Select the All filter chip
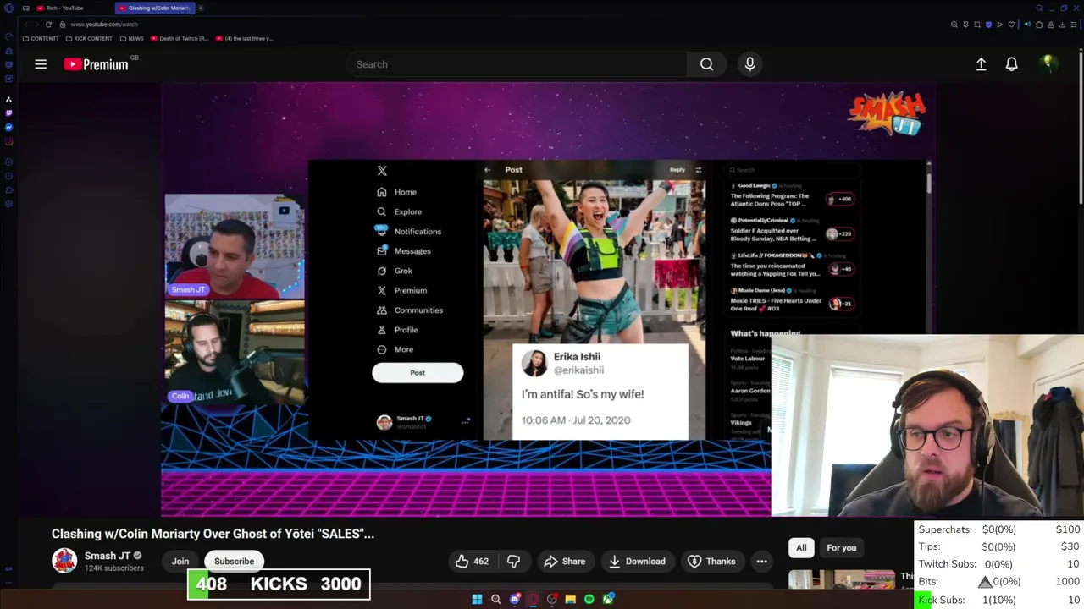Viewport: 1084px width, 609px height. pos(801,548)
